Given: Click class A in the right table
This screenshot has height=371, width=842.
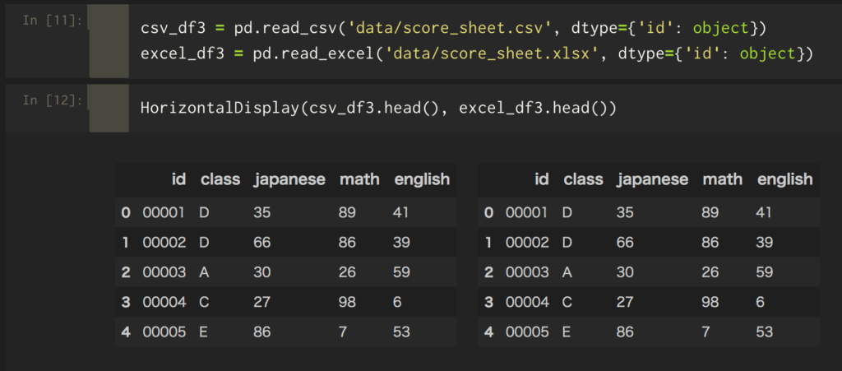Looking at the screenshot, I should pos(567,272).
